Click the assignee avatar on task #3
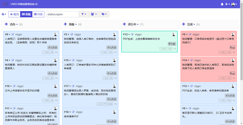The image size is (243, 125). [114, 35]
